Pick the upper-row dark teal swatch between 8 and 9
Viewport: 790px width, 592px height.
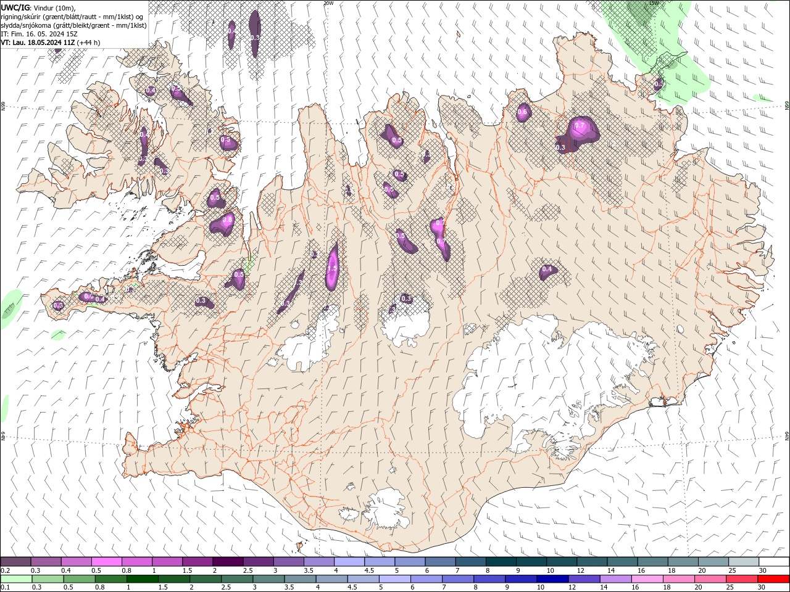[501, 562]
